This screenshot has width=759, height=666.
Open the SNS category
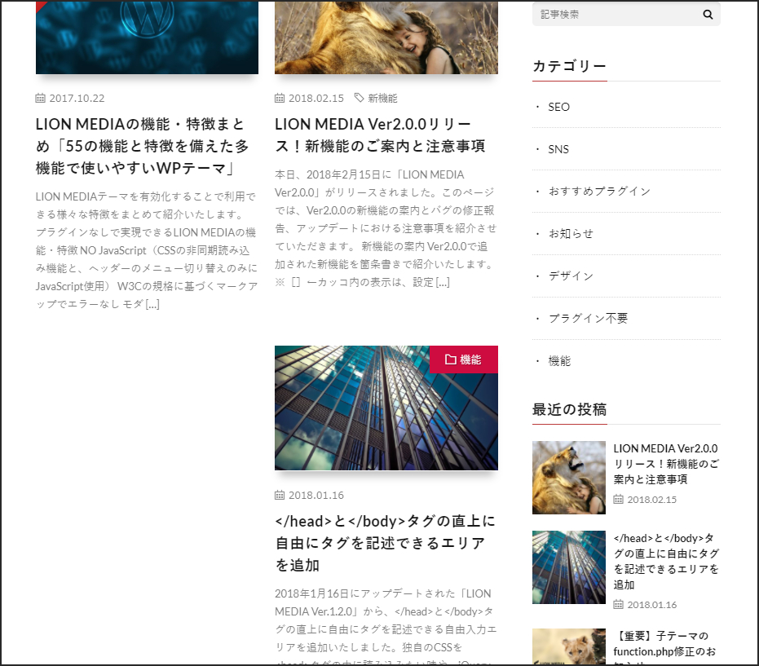pyautogui.click(x=558, y=149)
